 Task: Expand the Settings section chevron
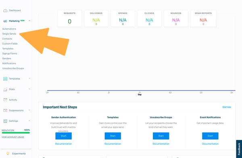[29, 121]
